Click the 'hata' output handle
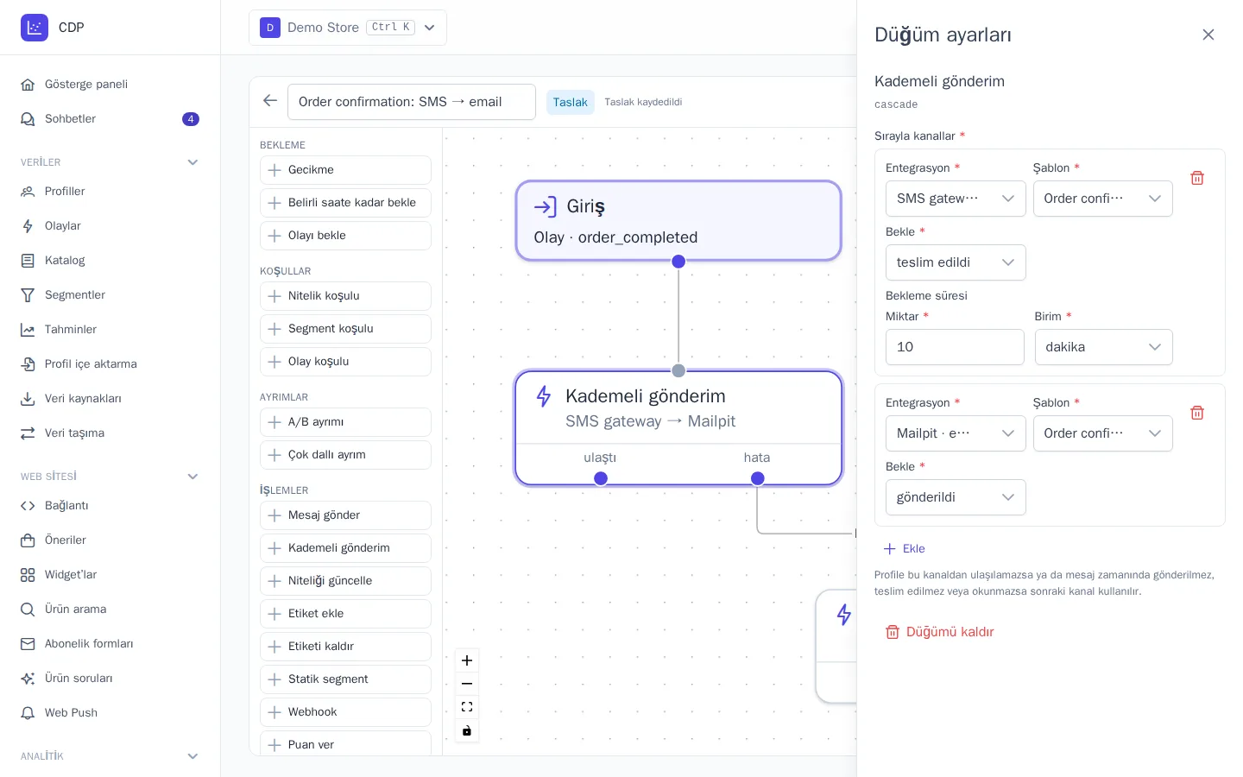The height and width of the screenshot is (777, 1243). coord(757,478)
